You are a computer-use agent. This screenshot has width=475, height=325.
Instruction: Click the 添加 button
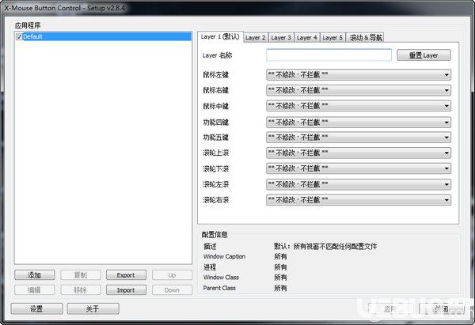pyautogui.click(x=35, y=275)
